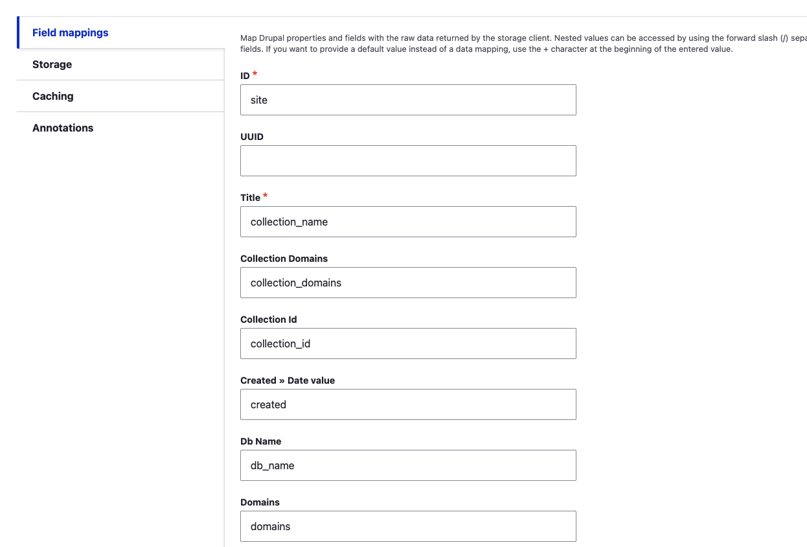The width and height of the screenshot is (807, 547).
Task: Click the Domains mapping input
Action: click(x=408, y=526)
